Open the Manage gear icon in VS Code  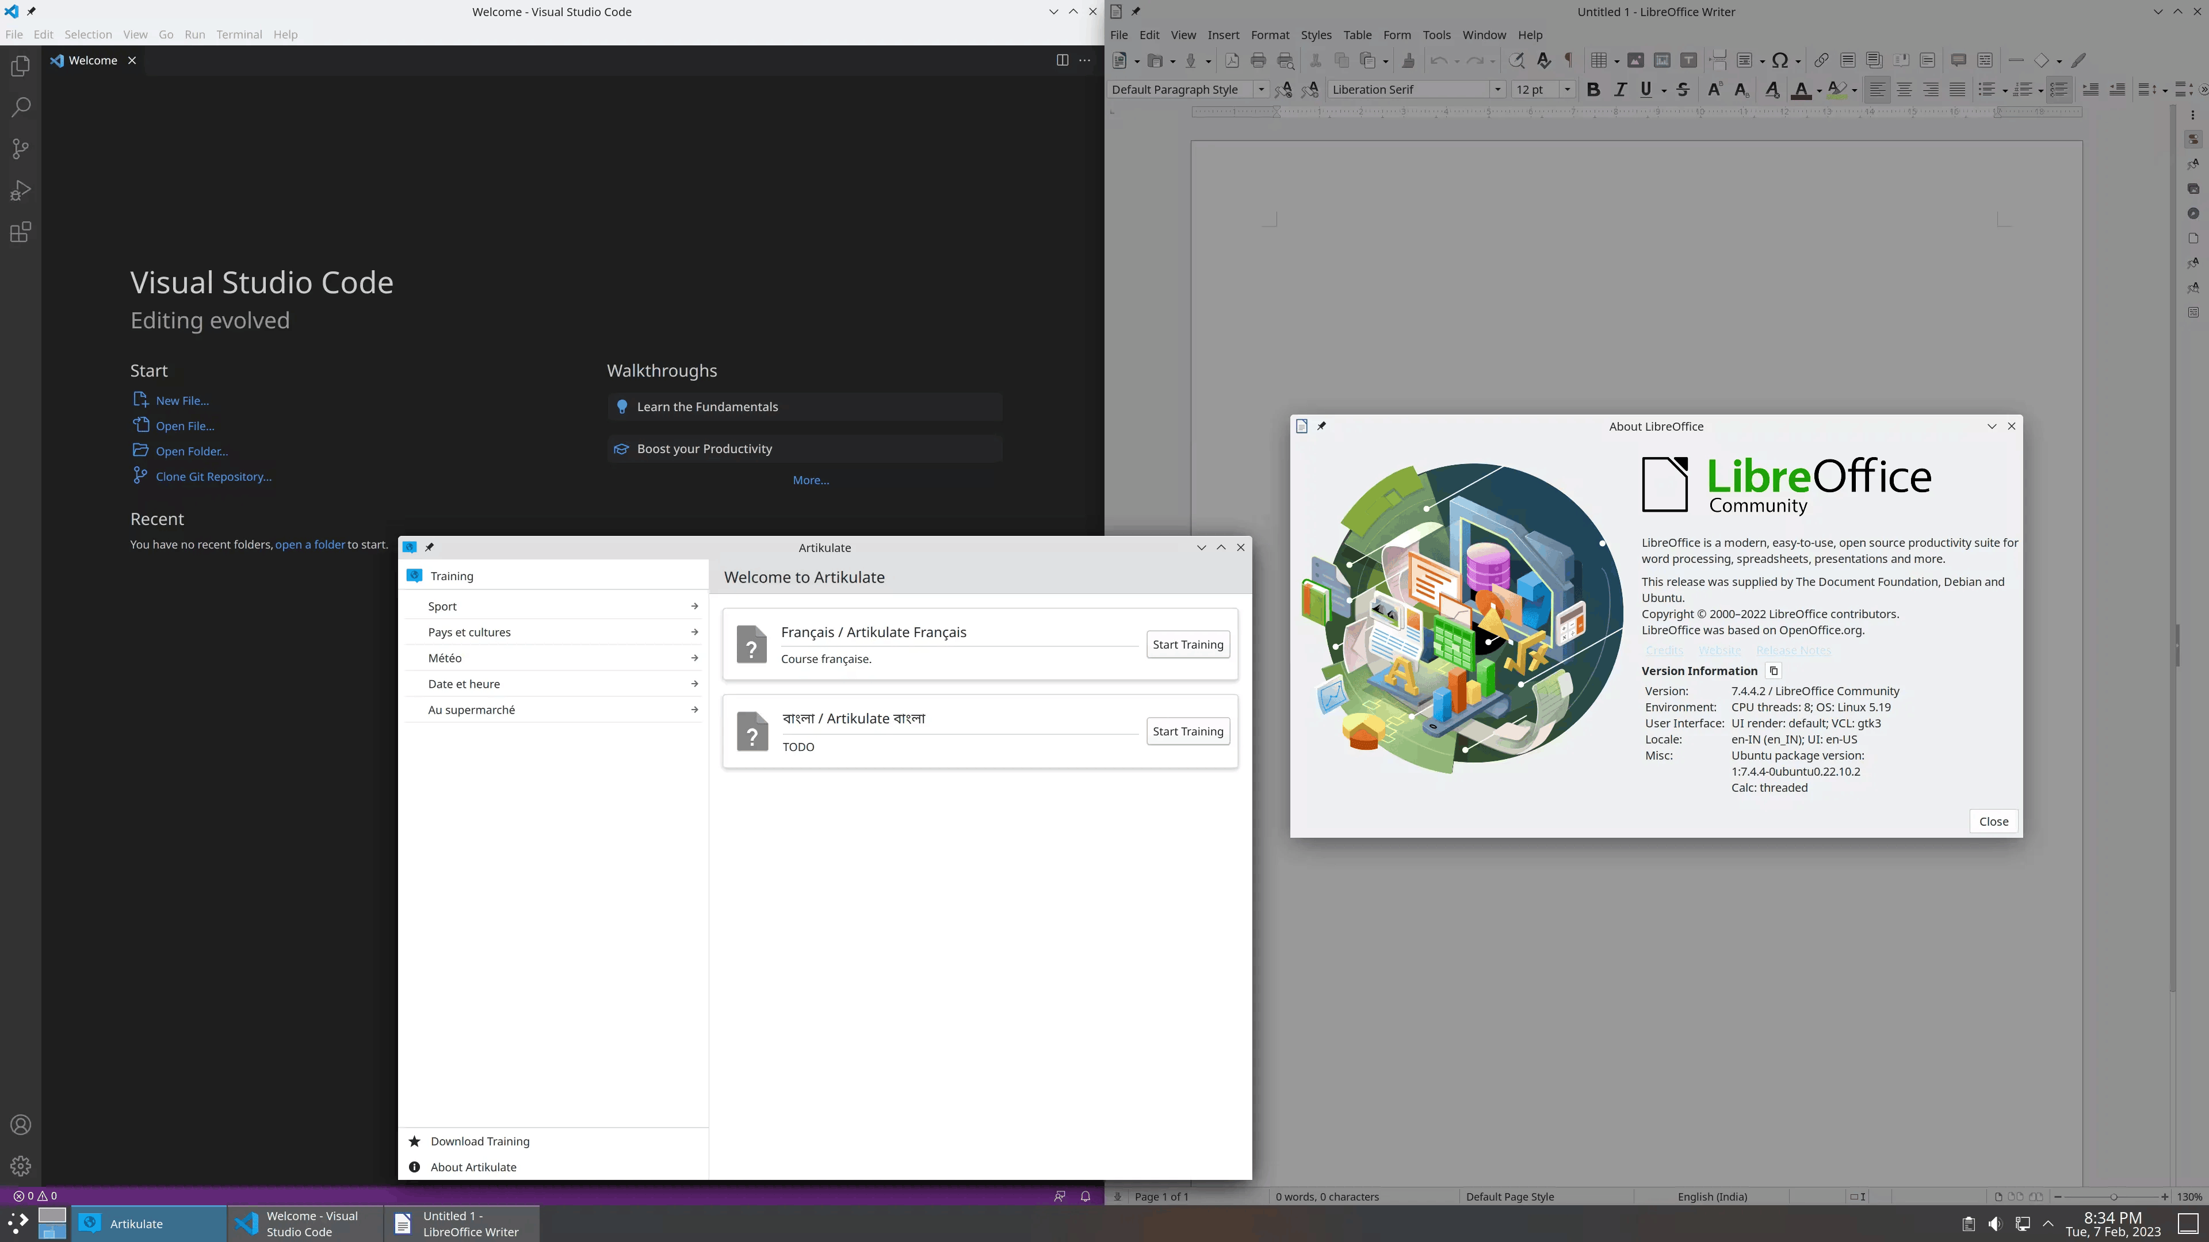[21, 1167]
